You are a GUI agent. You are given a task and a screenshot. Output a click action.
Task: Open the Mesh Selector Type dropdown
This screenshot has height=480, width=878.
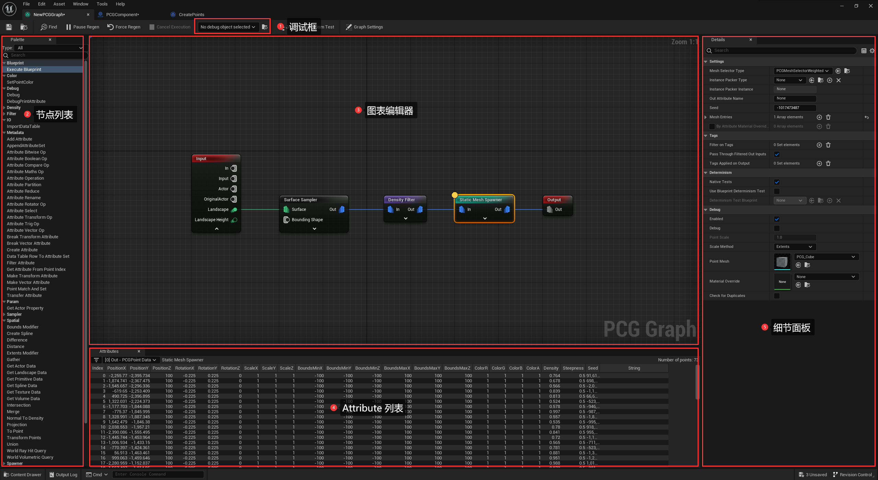pos(803,71)
